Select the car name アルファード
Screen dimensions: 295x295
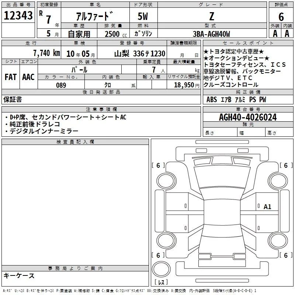95,16
